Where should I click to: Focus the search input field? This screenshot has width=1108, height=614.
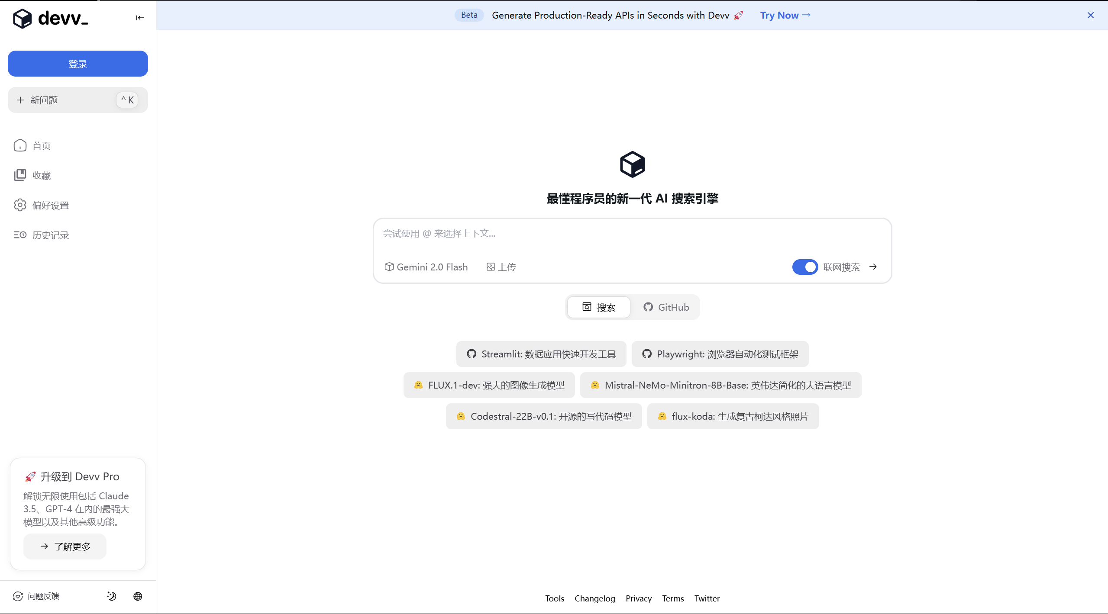[x=632, y=234]
